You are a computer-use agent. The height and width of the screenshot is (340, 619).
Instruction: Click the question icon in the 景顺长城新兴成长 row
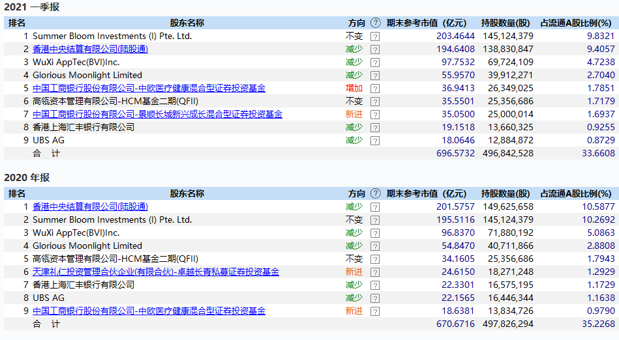pos(375,115)
